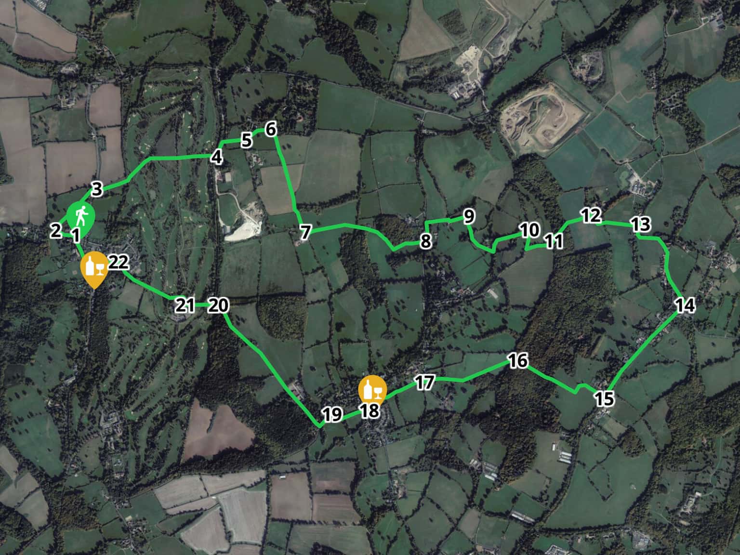This screenshot has height=555, width=740.
Task: Select waypoint number 4
Action: point(217,157)
